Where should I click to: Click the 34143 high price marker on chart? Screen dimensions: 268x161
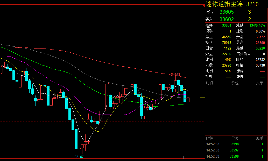coord(175,74)
